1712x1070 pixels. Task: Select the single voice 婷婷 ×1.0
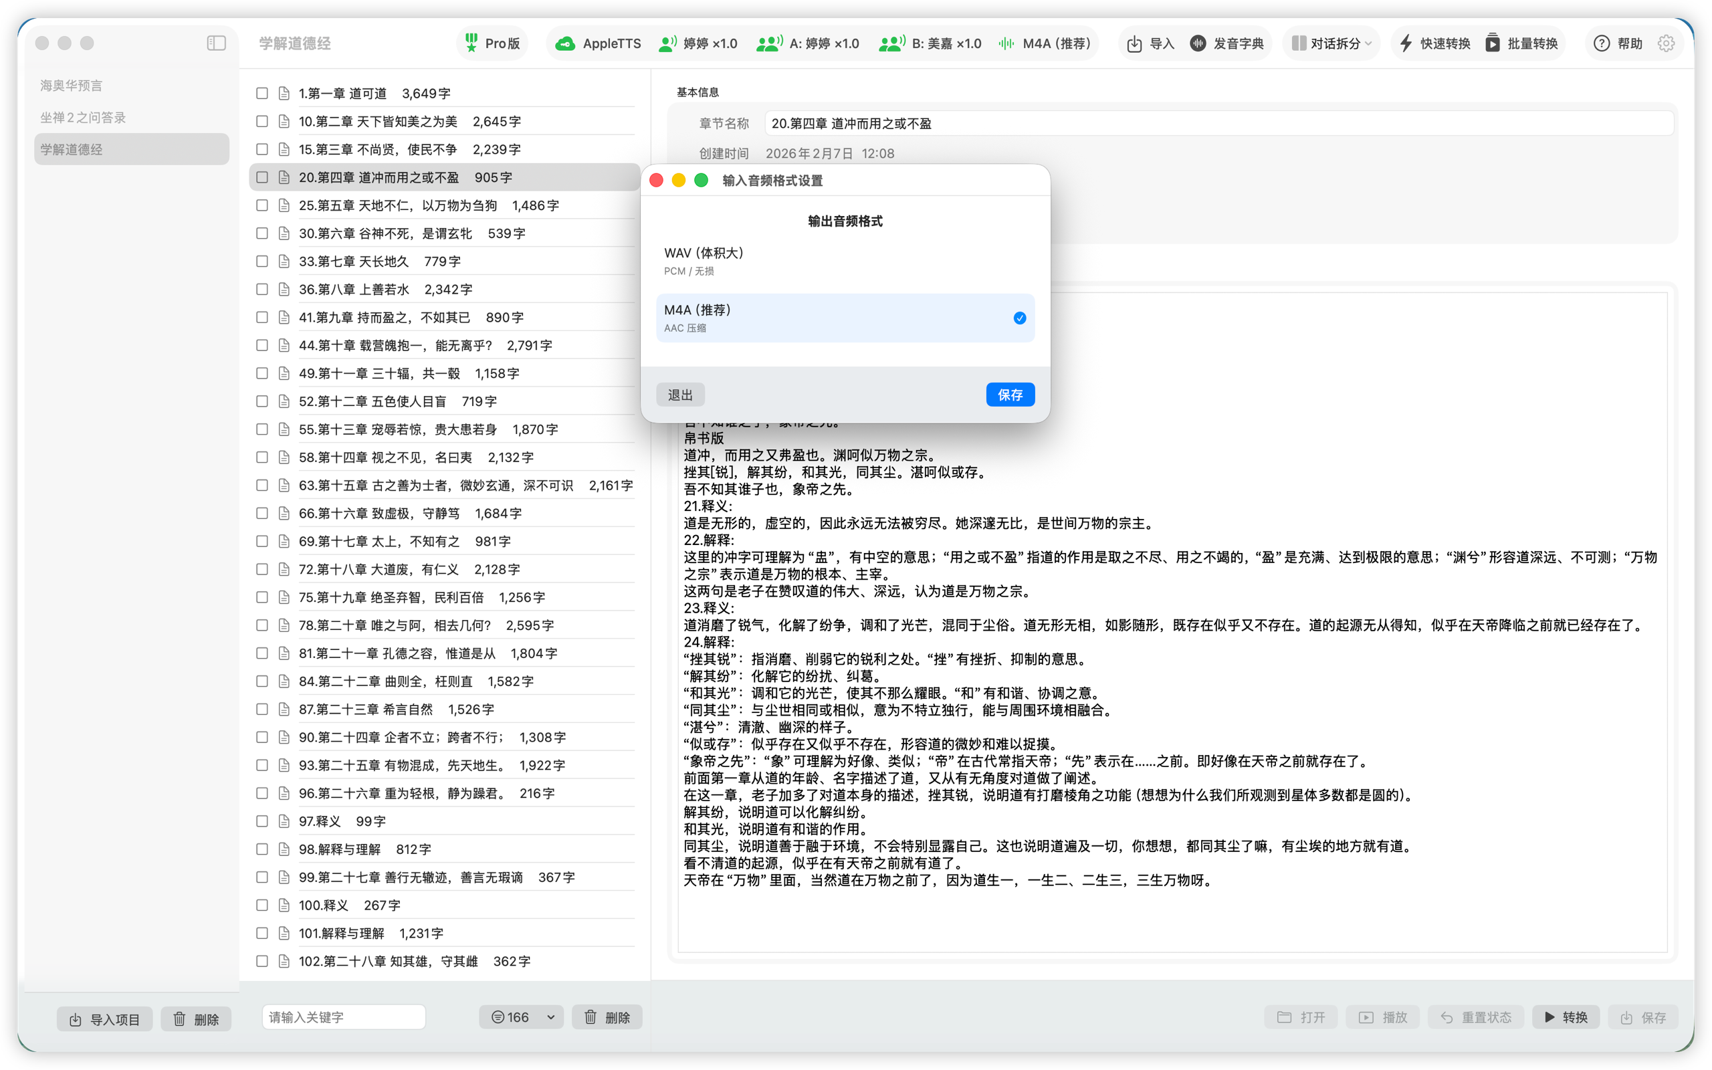pyautogui.click(x=698, y=44)
